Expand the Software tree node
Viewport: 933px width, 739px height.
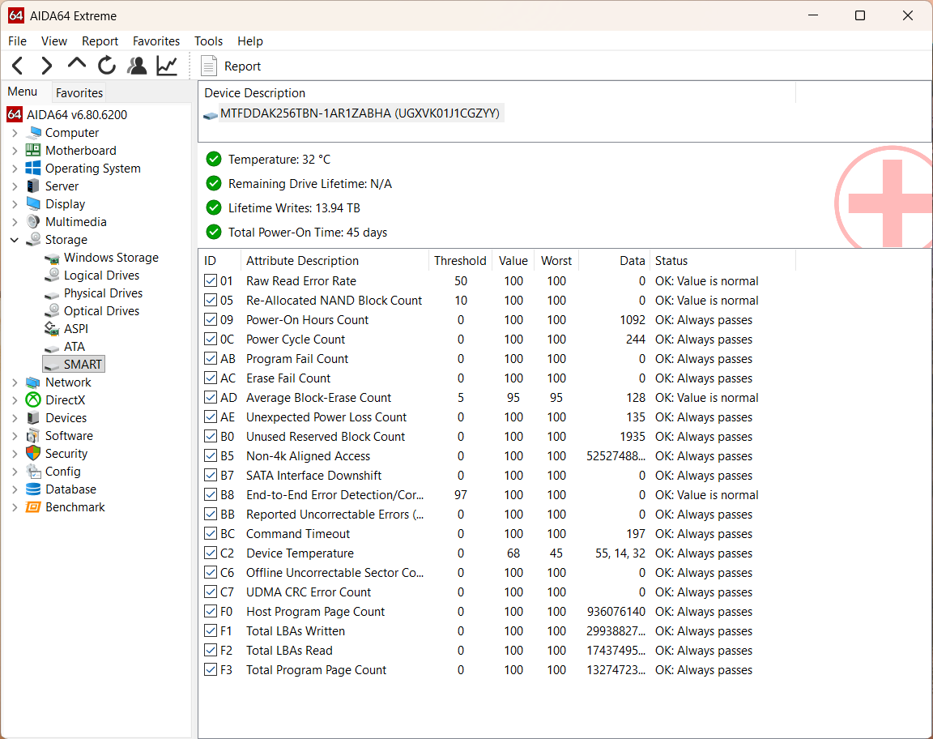pos(15,436)
